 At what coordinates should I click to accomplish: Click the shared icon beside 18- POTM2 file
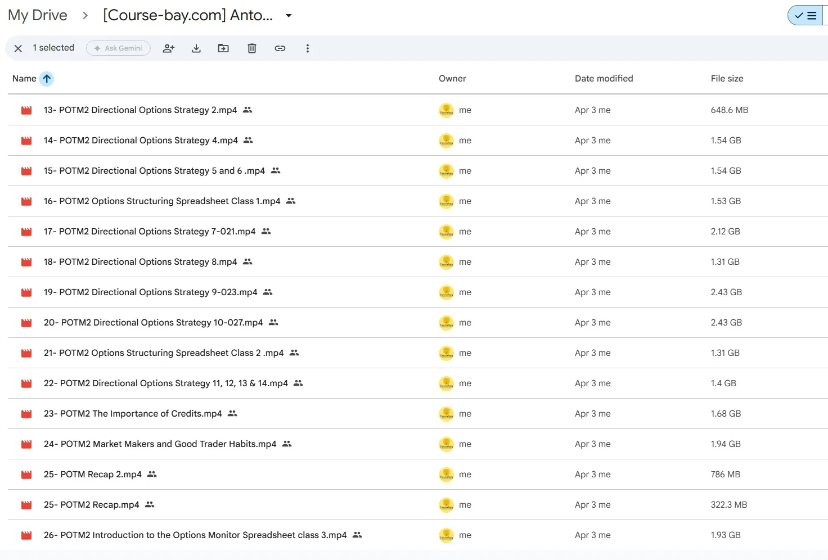[247, 261]
